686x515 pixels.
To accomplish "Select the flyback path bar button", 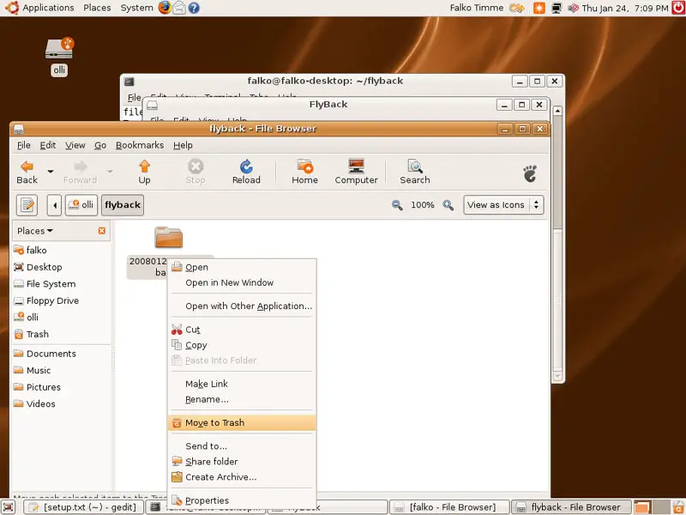I will 123,205.
